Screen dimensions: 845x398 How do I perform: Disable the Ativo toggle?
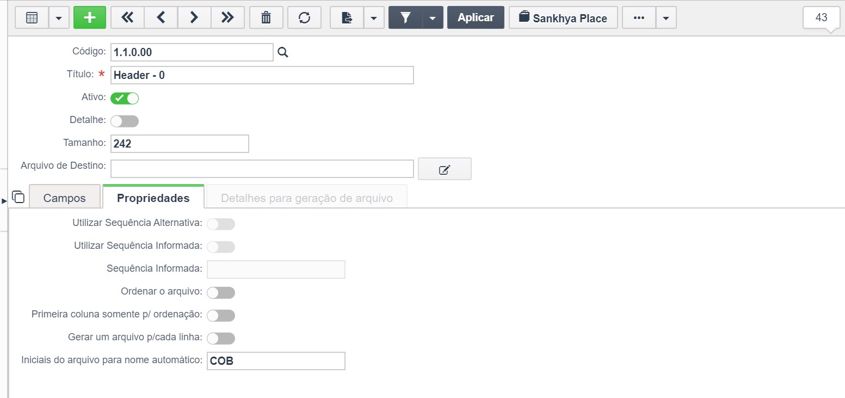[x=125, y=99]
